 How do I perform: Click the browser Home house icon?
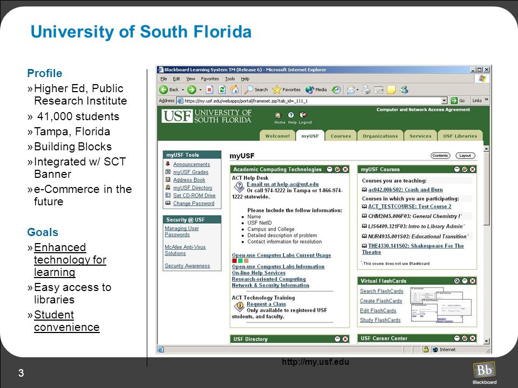[235, 89]
